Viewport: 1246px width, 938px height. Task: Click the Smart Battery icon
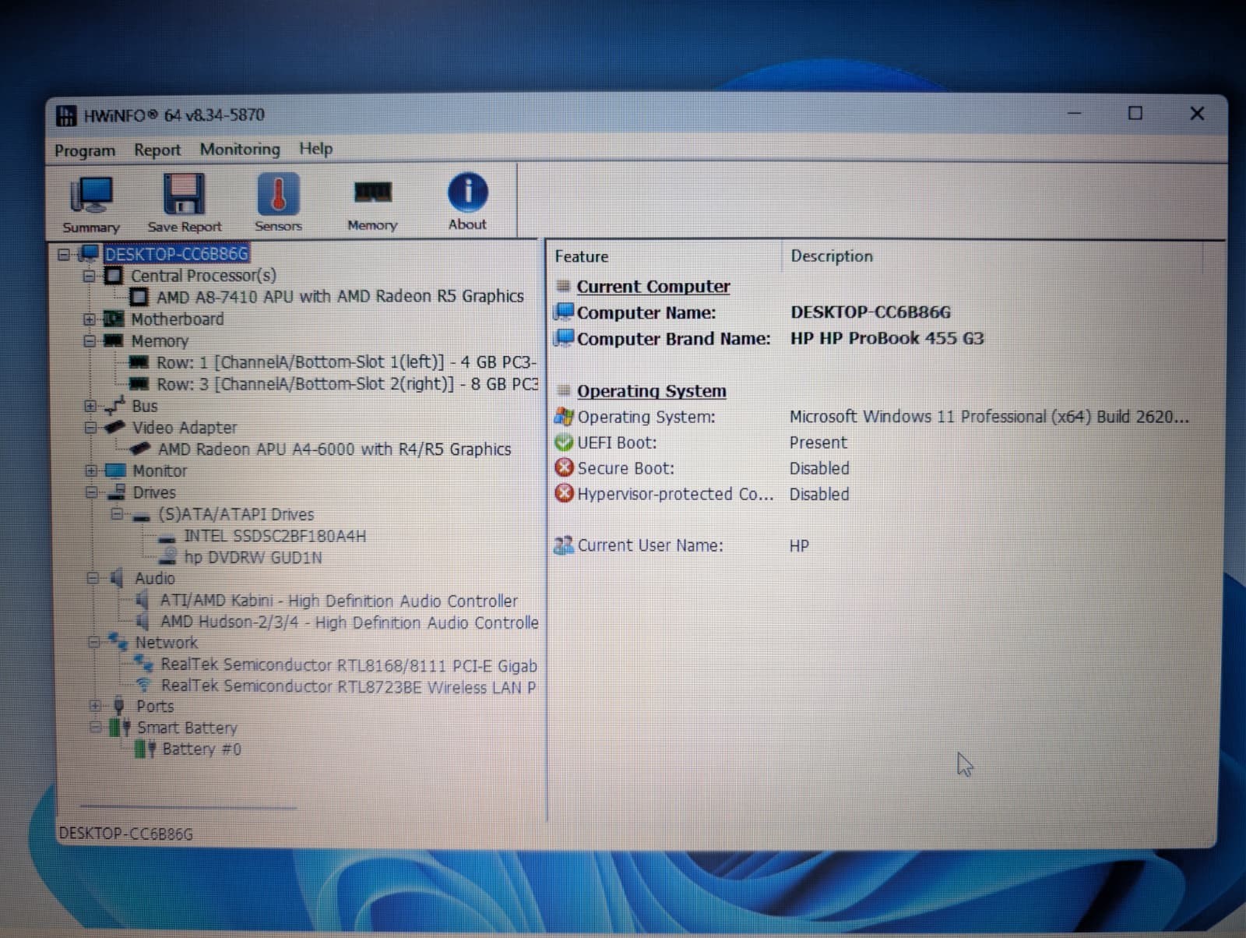click(120, 728)
